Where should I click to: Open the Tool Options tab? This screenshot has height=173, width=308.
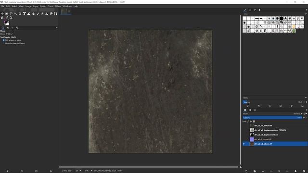(3, 28)
